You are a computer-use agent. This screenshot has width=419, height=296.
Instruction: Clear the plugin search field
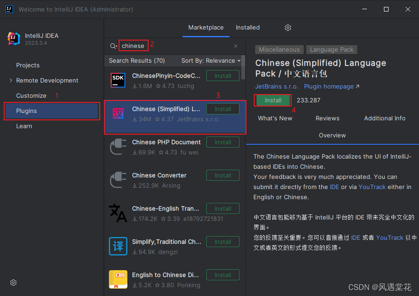[x=236, y=46]
